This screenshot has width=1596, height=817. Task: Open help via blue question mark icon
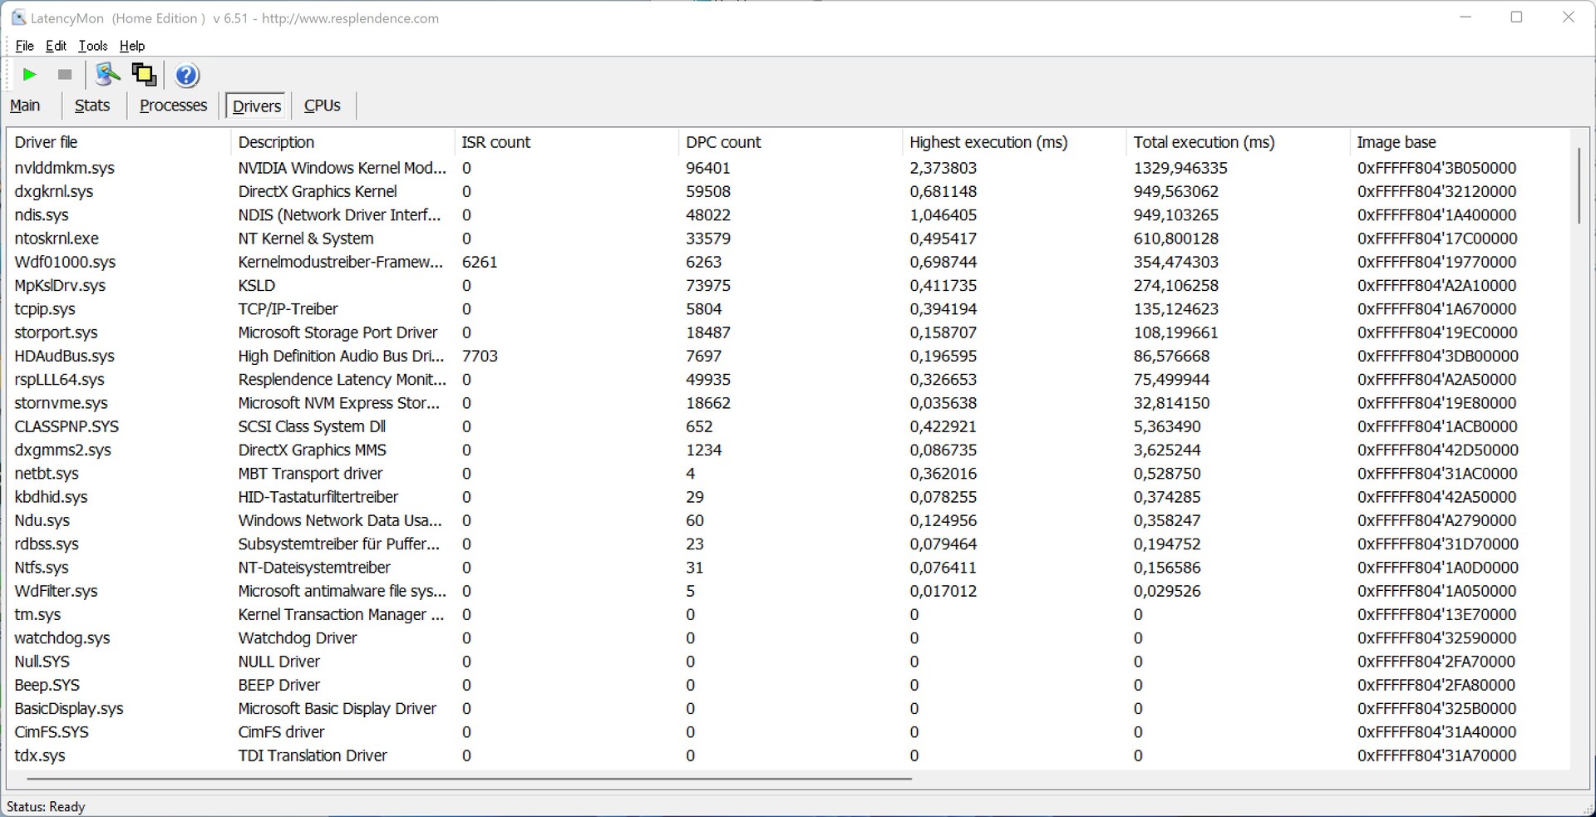point(187,76)
